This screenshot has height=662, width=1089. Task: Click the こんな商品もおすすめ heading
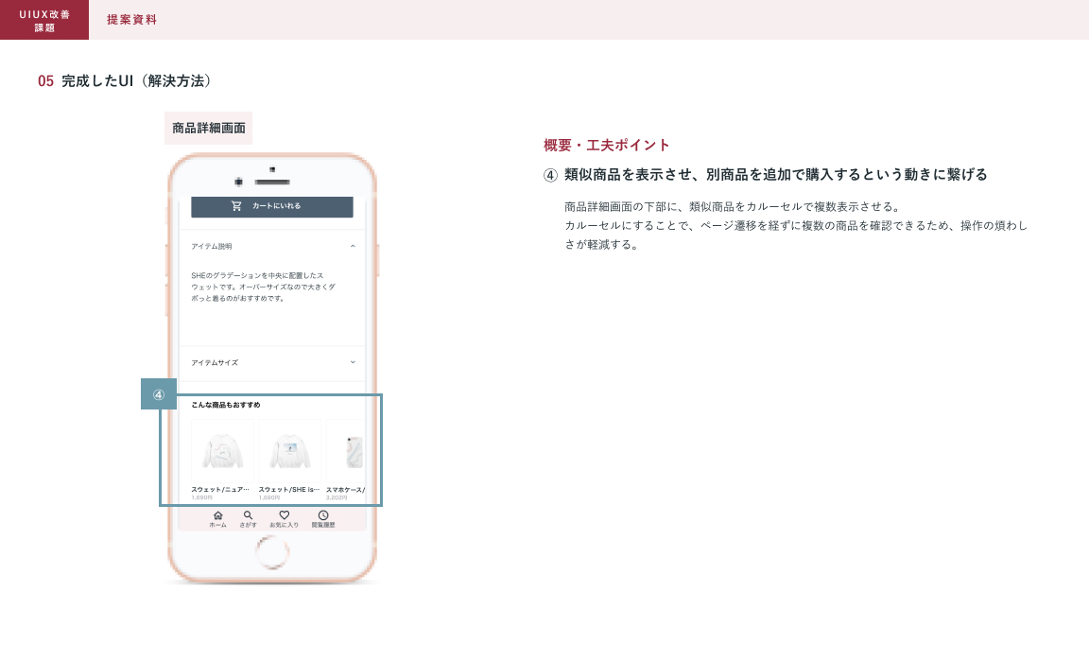pos(226,405)
